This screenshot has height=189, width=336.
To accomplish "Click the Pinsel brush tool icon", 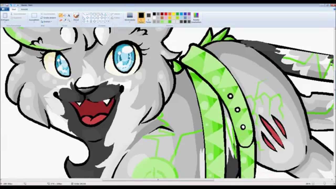I will coord(76,15).
